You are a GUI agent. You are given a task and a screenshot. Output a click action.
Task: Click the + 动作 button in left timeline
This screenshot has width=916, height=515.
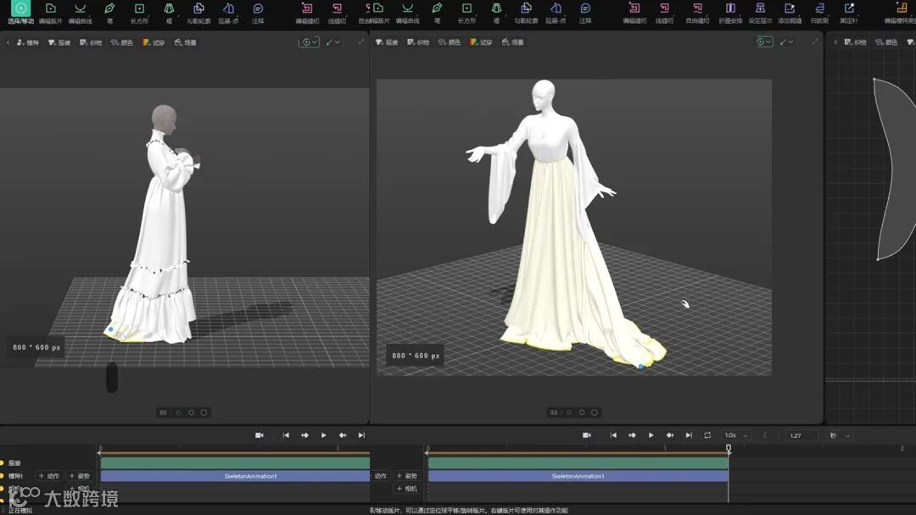click(49, 476)
